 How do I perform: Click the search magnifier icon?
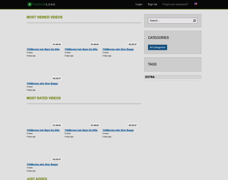coord(194,21)
